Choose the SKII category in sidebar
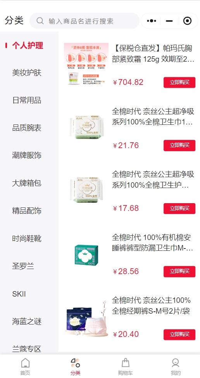 click(19, 294)
